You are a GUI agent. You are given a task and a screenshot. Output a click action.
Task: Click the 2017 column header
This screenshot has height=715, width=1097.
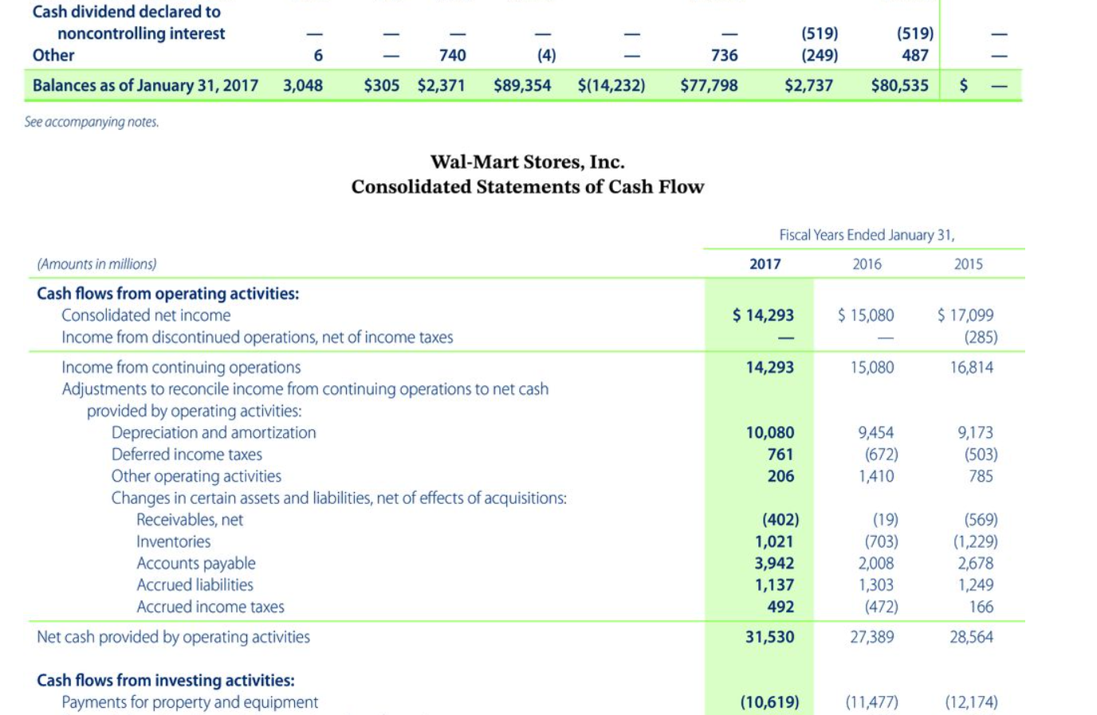click(766, 264)
